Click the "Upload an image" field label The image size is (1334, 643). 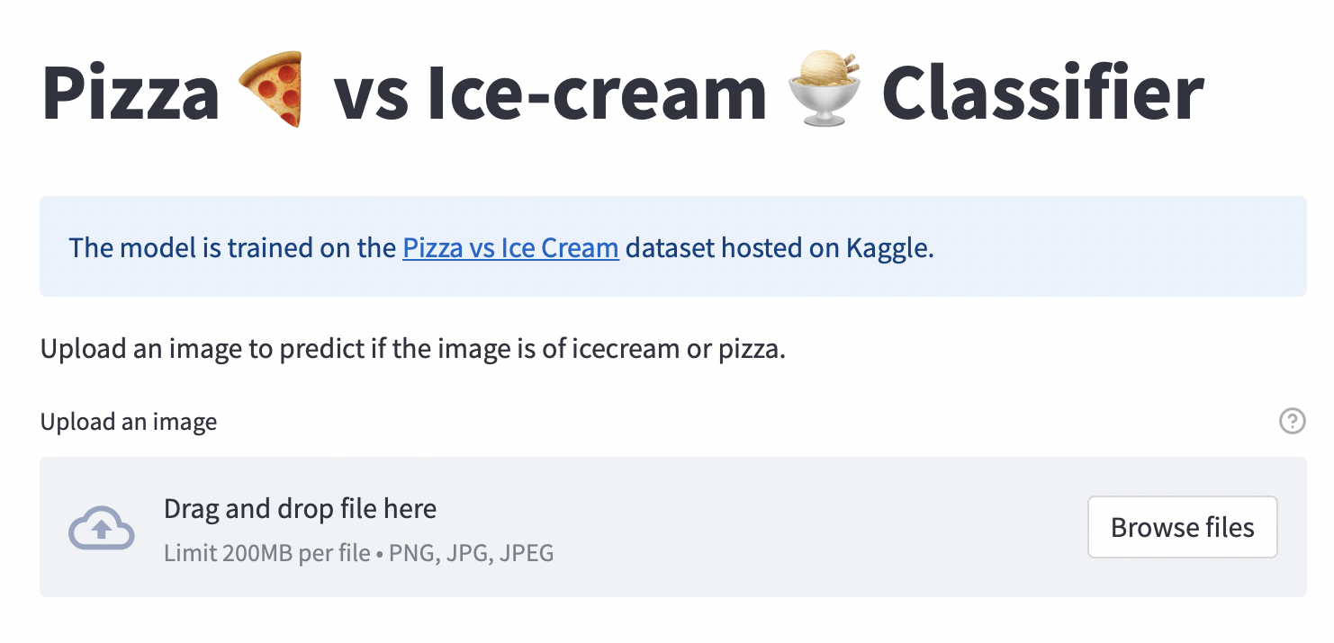(129, 422)
